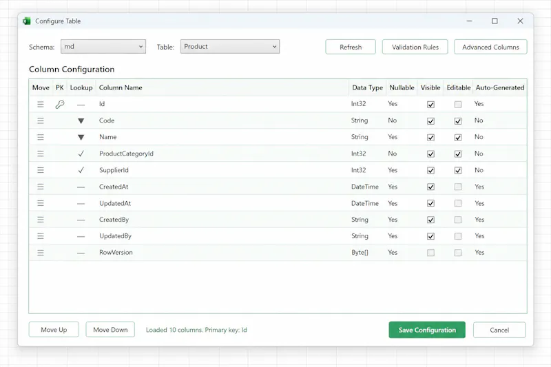This screenshot has height=367, width=551.
Task: Select the RowVersion column name
Action: 116,252
